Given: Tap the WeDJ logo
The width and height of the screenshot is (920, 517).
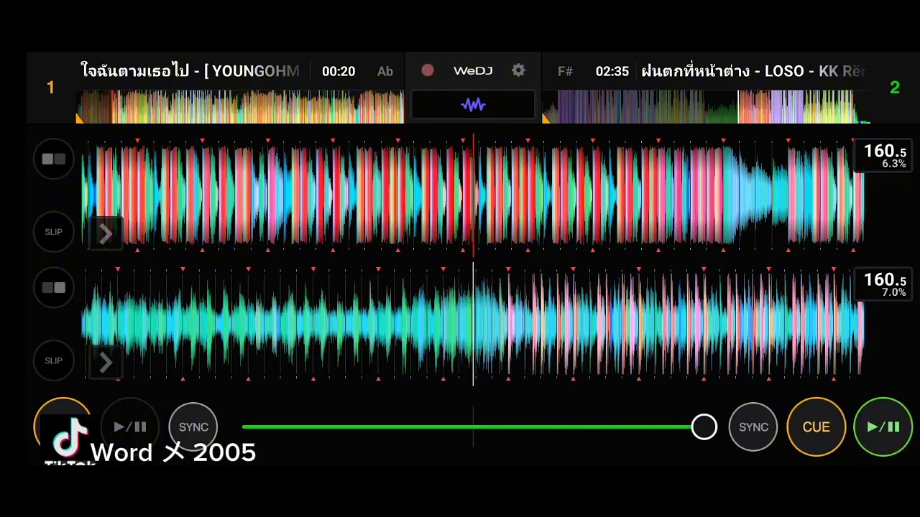Looking at the screenshot, I should (473, 70).
